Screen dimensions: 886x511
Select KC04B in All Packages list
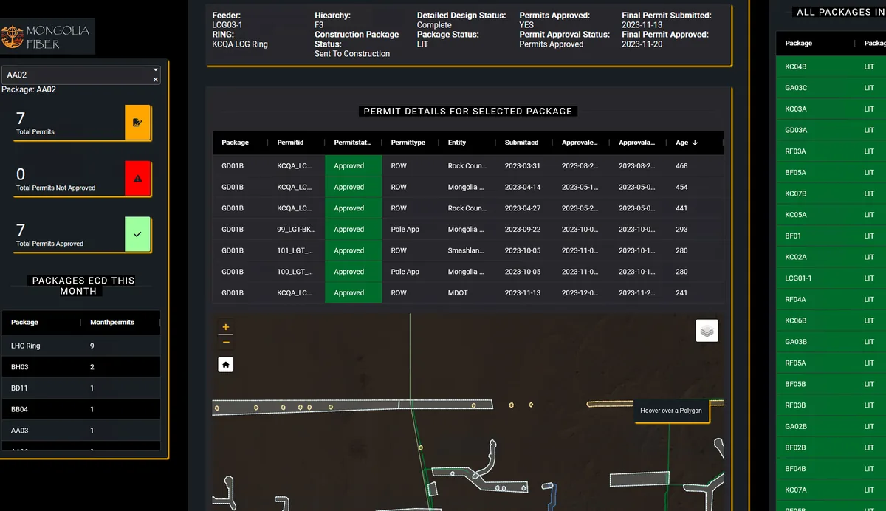pos(831,66)
